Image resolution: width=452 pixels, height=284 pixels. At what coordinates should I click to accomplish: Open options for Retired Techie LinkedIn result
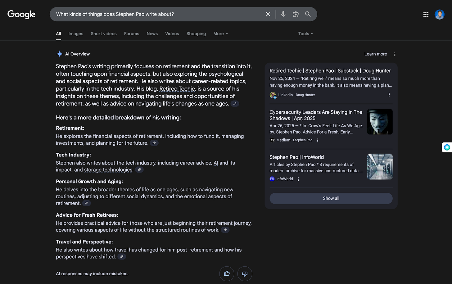click(x=389, y=95)
